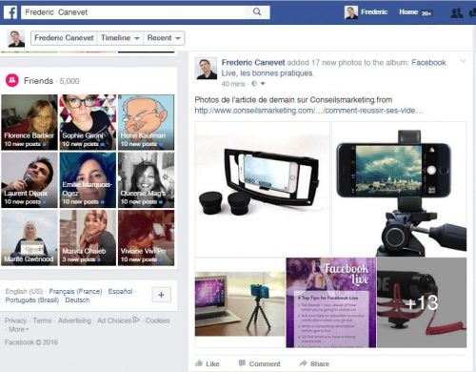The width and height of the screenshot is (476, 372).
Task: Switch language to Español
Action: pos(120,291)
